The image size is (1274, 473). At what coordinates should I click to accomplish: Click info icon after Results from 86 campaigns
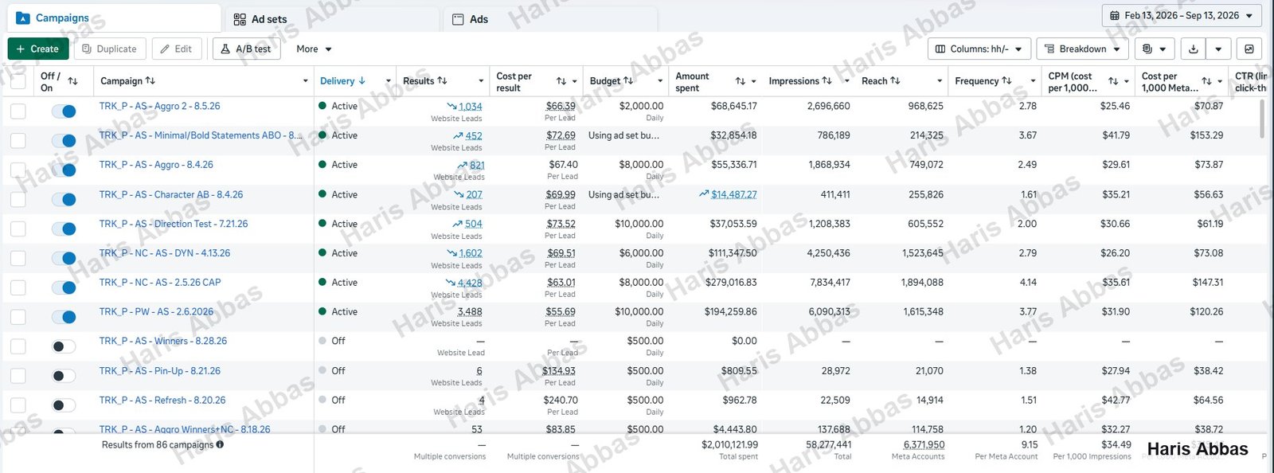point(220,444)
